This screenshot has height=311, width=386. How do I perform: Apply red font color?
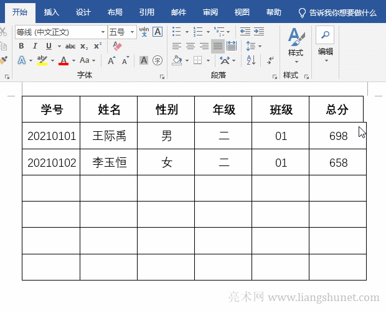point(64,60)
